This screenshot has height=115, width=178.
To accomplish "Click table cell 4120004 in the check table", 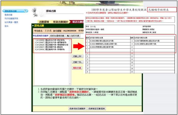I will click(x=110, y=47).
